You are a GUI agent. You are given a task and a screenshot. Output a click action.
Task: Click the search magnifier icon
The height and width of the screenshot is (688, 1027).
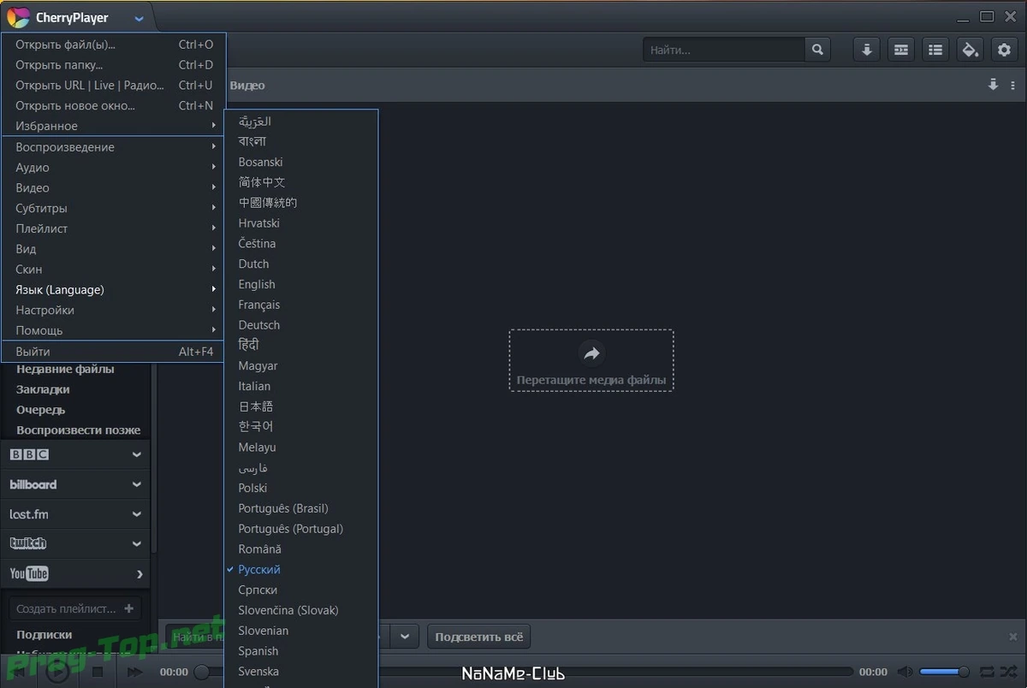(x=817, y=50)
